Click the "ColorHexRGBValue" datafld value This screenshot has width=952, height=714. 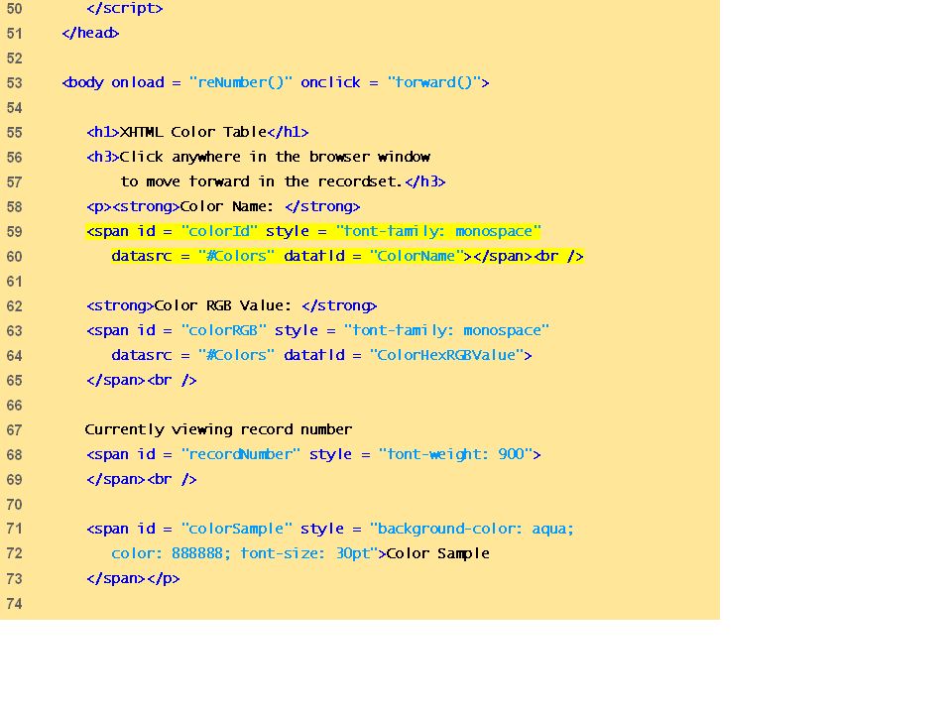click(446, 355)
